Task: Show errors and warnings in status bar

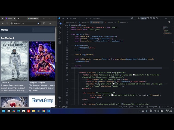Action: tap(65, 107)
